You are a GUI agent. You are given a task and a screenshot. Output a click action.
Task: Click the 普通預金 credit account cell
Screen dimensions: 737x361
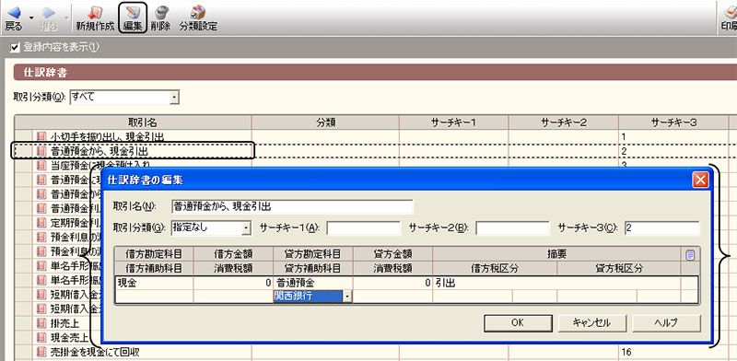pos(313,284)
